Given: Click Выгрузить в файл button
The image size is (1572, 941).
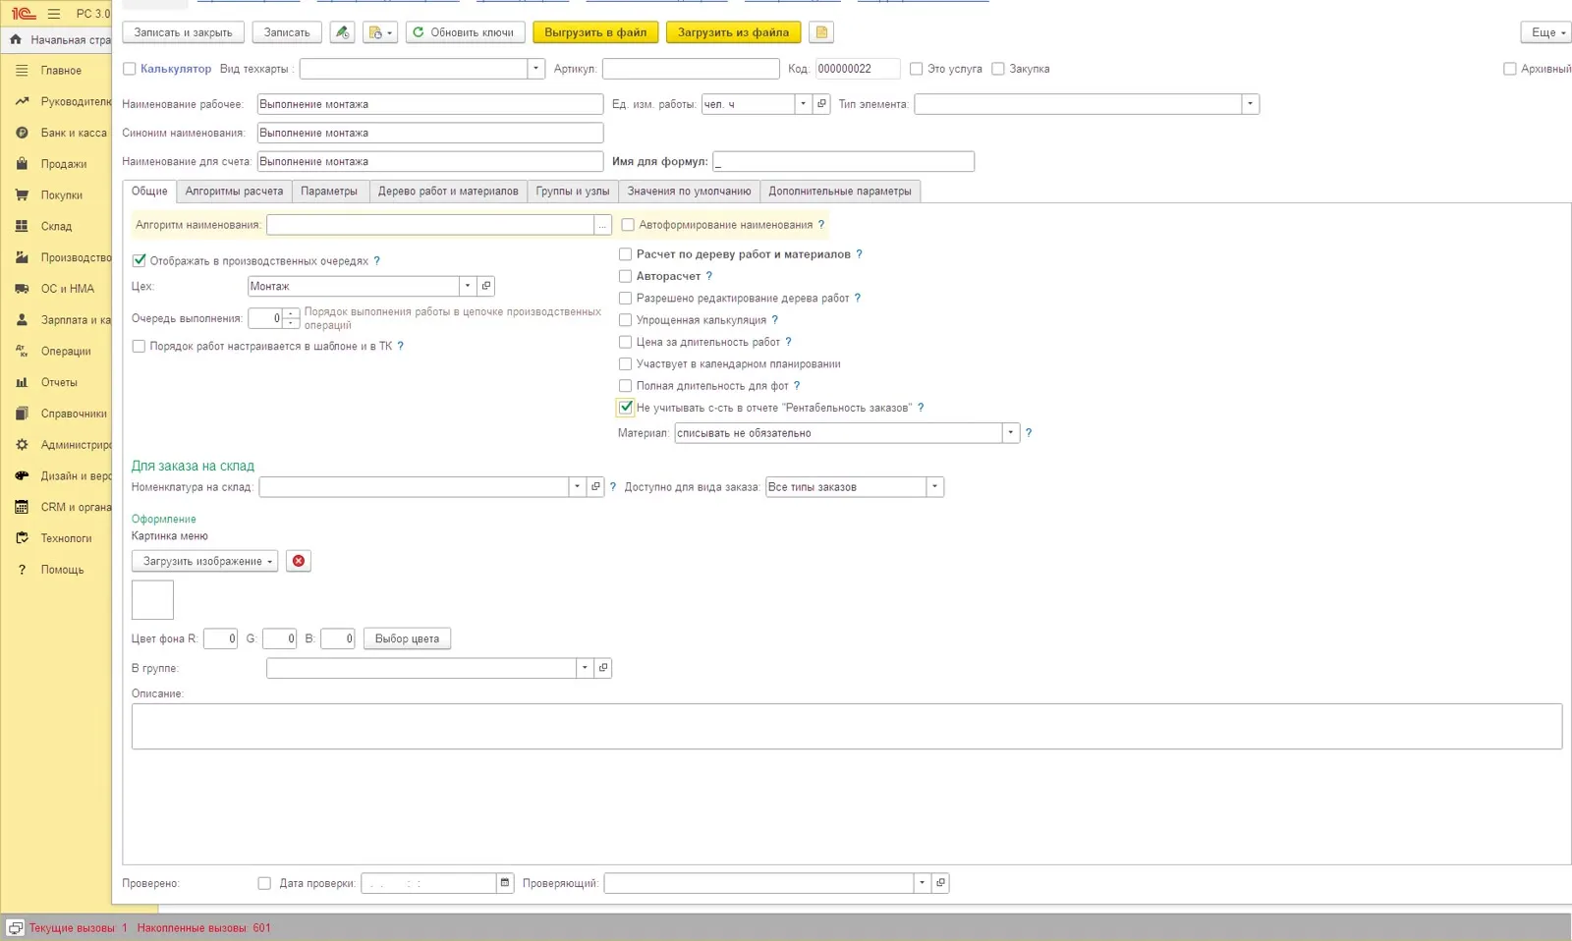Looking at the screenshot, I should [x=595, y=32].
